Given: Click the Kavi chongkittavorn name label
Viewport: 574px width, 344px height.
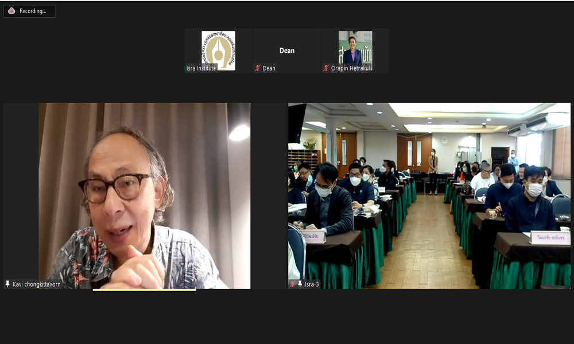Looking at the screenshot, I should point(37,284).
